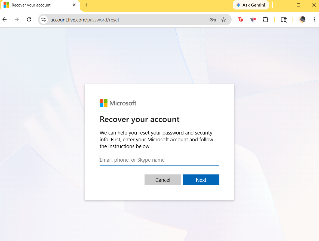Screen dimensions: 319x241
Task: Click the blue Next button
Action: coord(201,180)
